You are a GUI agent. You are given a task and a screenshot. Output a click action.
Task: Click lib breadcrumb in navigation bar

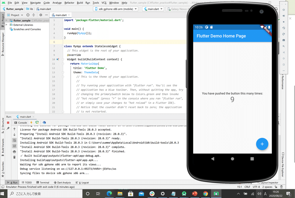pos(29,9)
